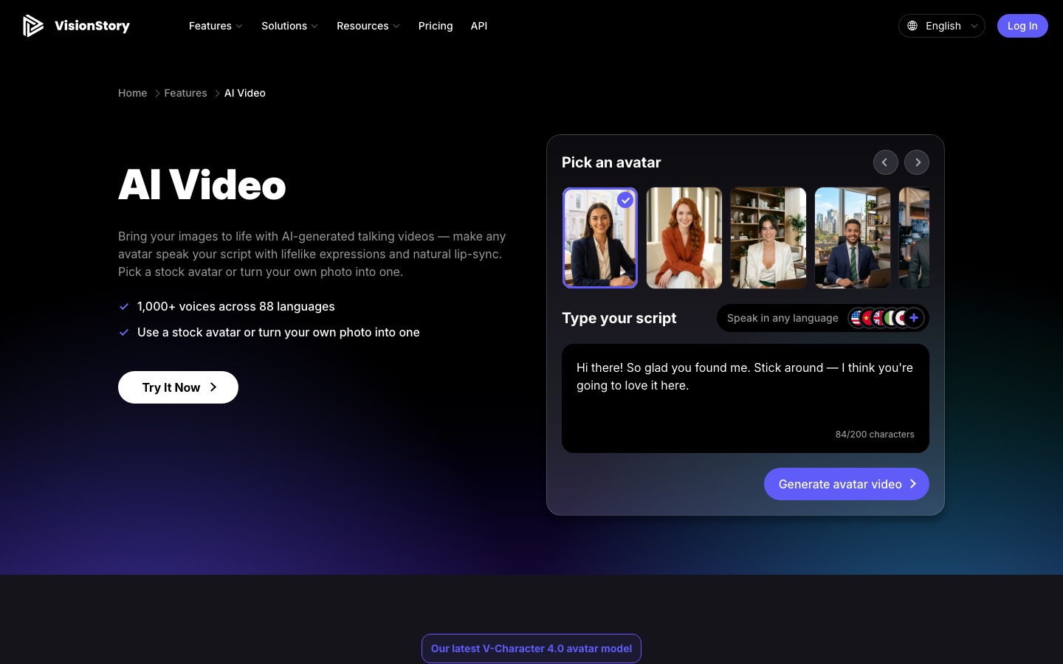Click the globe icon in language selector

click(x=912, y=26)
